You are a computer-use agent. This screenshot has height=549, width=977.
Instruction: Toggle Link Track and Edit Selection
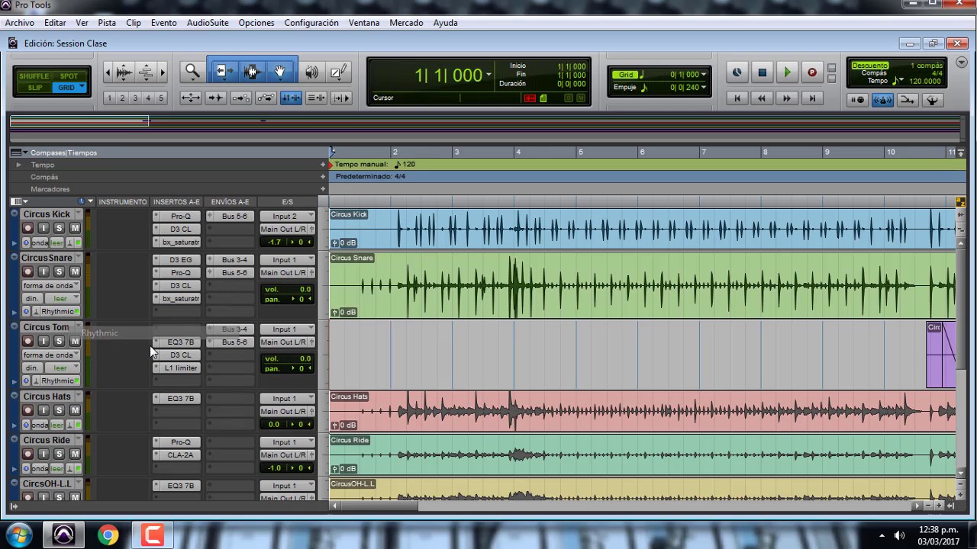coord(316,98)
